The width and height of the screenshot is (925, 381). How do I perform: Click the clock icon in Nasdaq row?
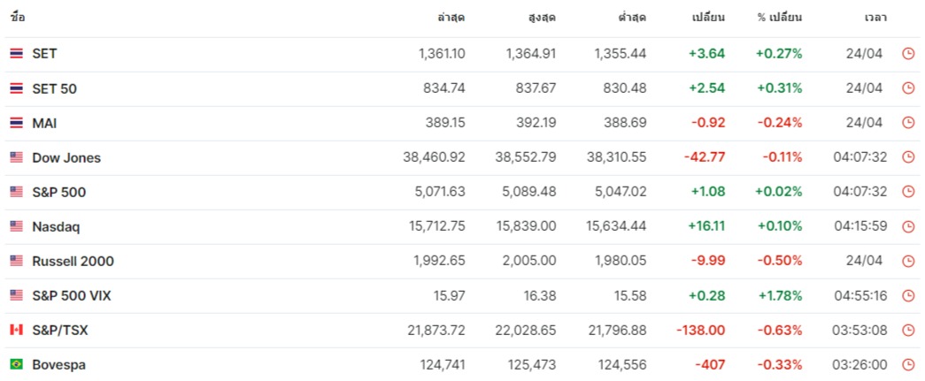coord(908,226)
